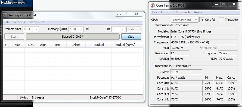Click the Core Temp title bar icon
The image size is (242, 107).
click(153, 5)
